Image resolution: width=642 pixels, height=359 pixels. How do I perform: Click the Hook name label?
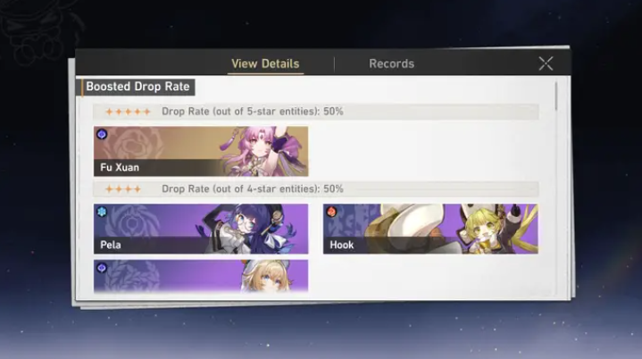pyautogui.click(x=341, y=245)
